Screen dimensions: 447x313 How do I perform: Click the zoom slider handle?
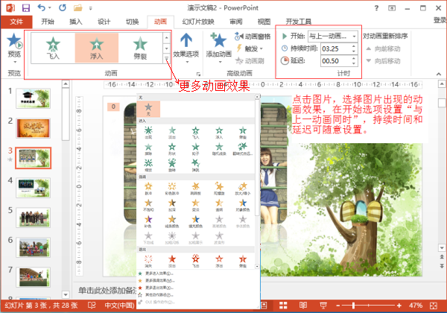coord(353,306)
